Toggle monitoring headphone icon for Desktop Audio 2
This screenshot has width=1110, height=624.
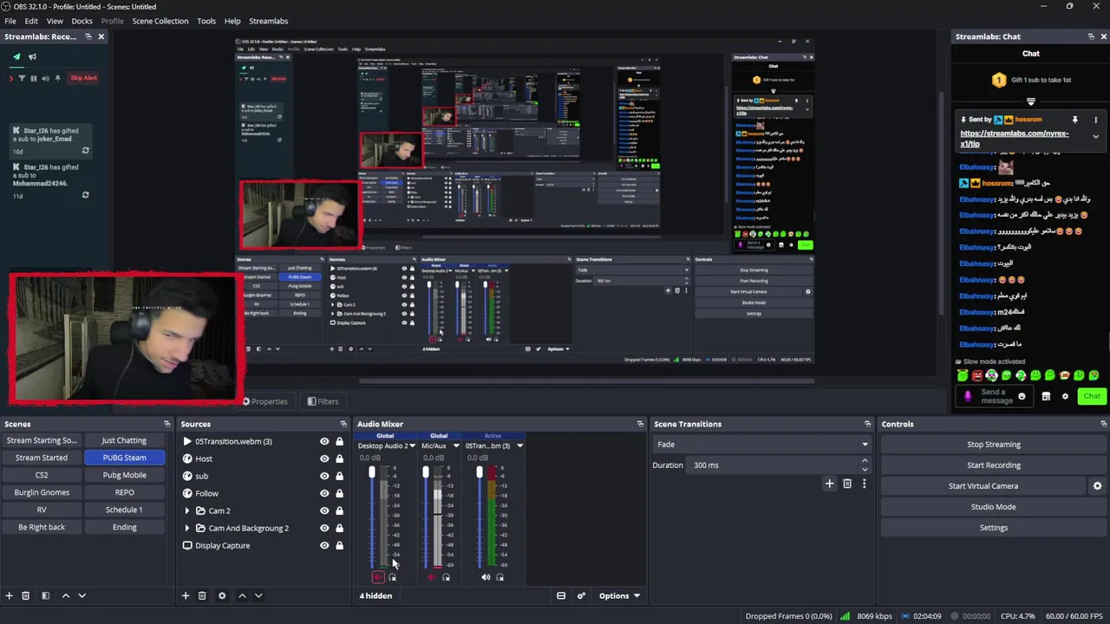[x=393, y=577]
